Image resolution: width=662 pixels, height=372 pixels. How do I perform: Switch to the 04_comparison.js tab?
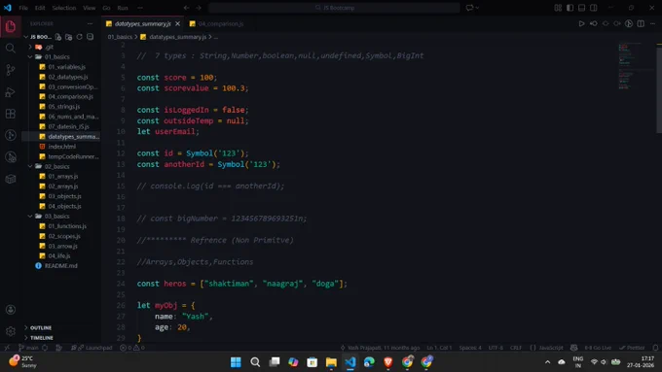(x=216, y=23)
